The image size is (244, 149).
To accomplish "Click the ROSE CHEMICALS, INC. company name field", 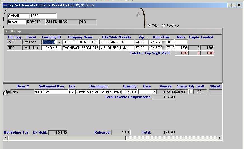I will pos(80,42).
